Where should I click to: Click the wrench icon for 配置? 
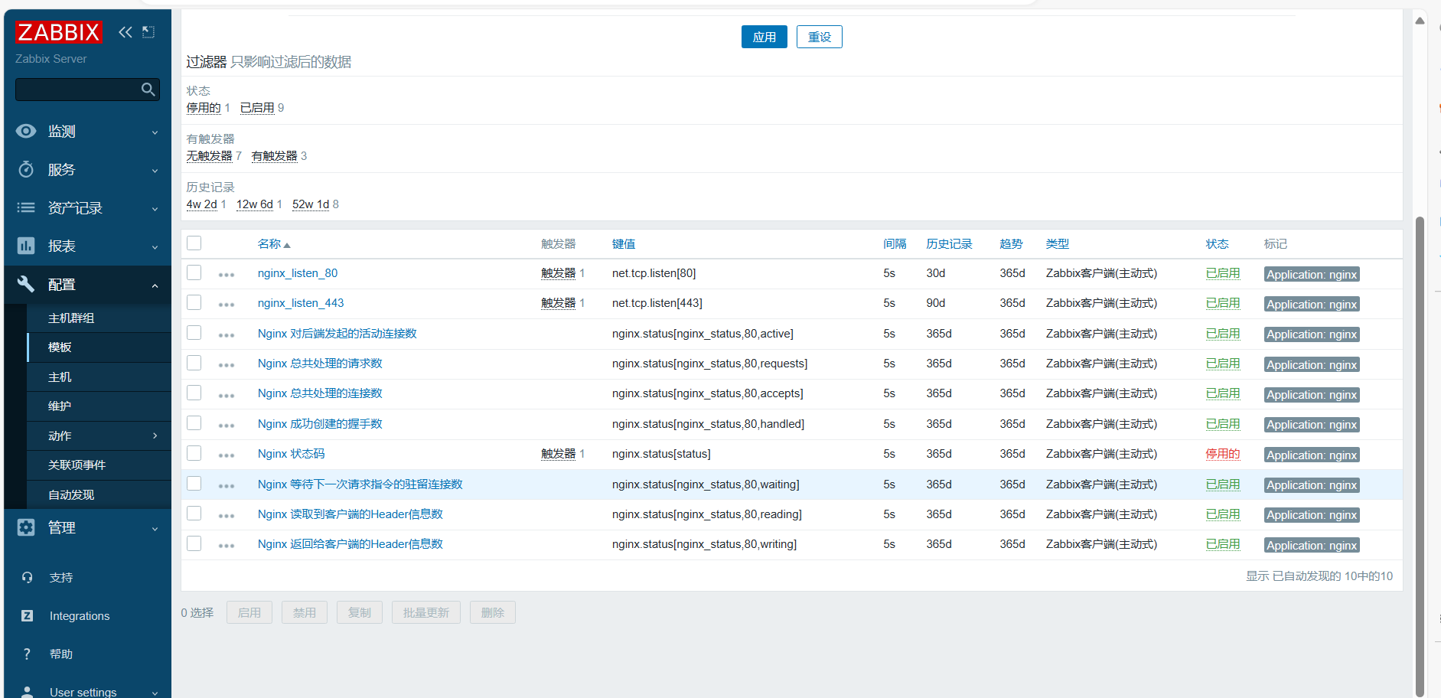(x=26, y=284)
